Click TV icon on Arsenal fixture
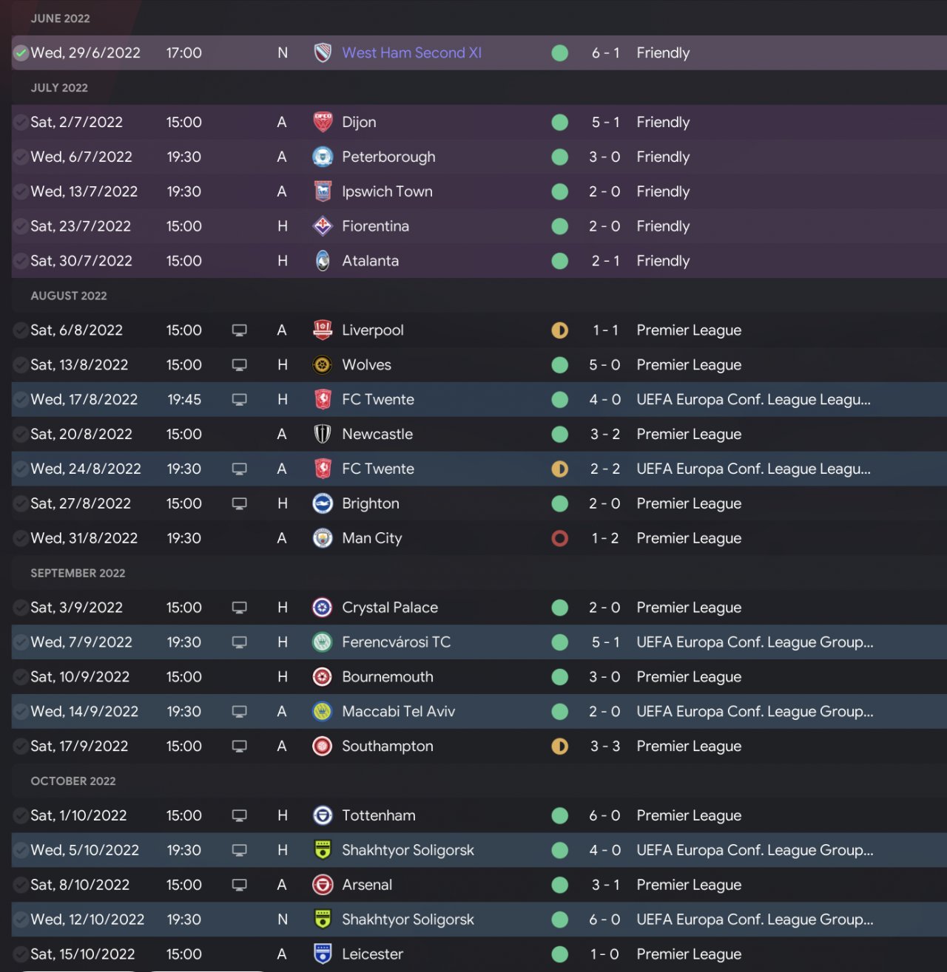Viewport: 947px width, 972px height. (x=239, y=885)
